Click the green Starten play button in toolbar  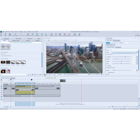click(42, 34)
